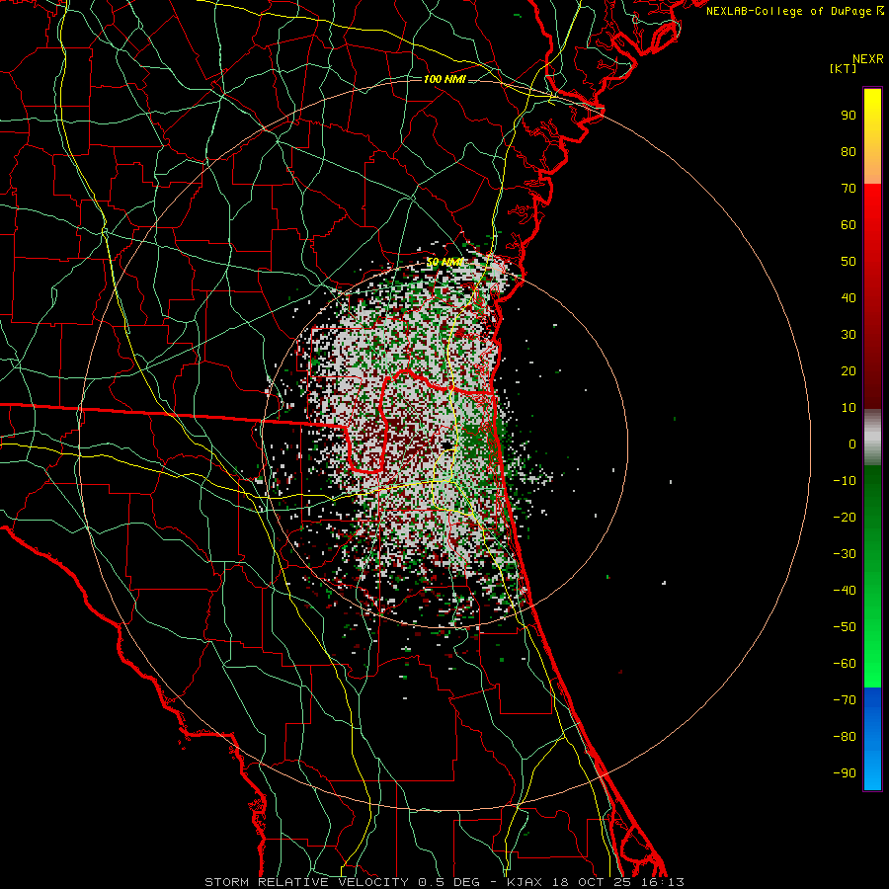Select the -40 knot scale label
The height and width of the screenshot is (889, 889).
845,591
